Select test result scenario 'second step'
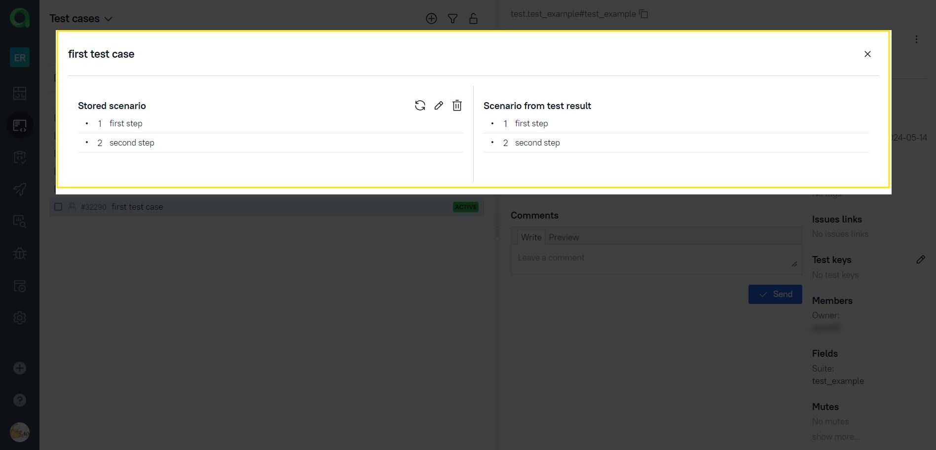This screenshot has height=450, width=936. click(676, 143)
